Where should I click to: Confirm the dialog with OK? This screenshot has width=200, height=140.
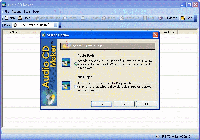(101, 104)
